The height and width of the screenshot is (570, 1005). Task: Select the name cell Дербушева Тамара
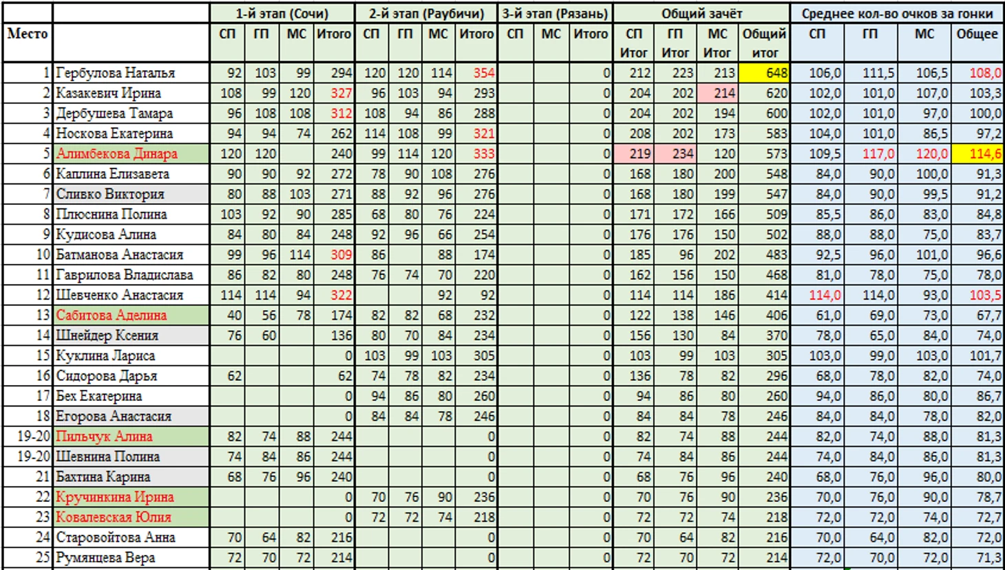click(131, 113)
